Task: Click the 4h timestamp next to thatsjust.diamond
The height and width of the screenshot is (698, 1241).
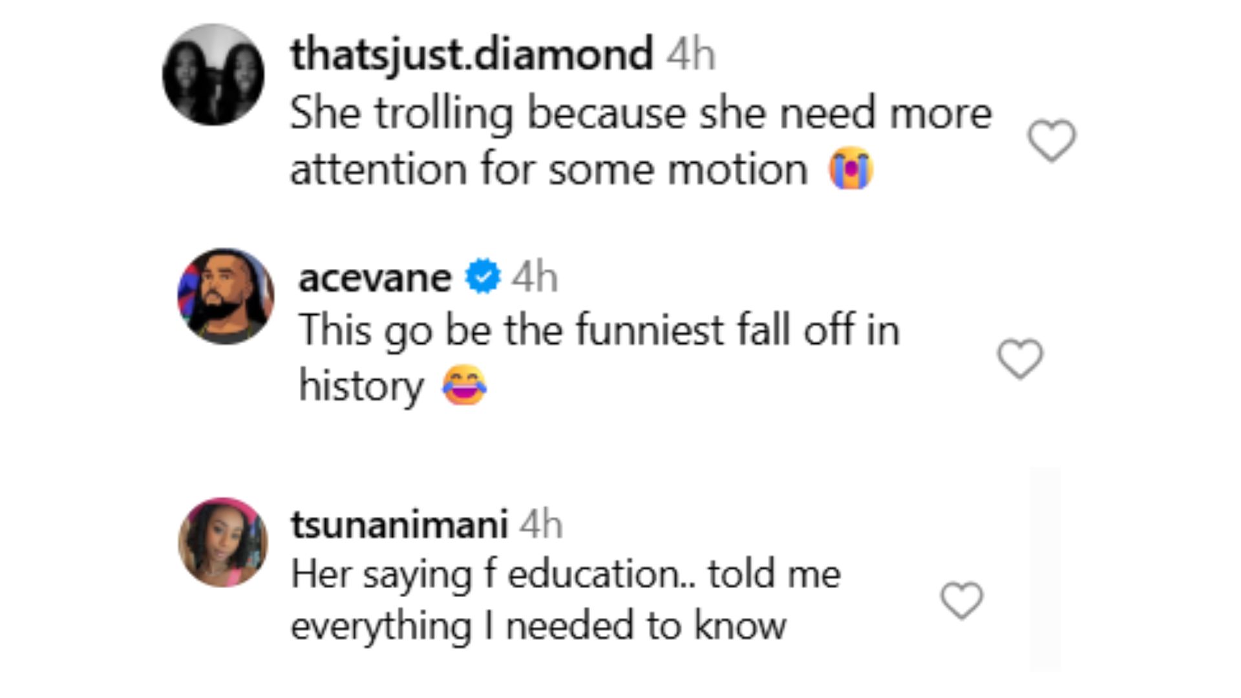Action: tap(691, 54)
